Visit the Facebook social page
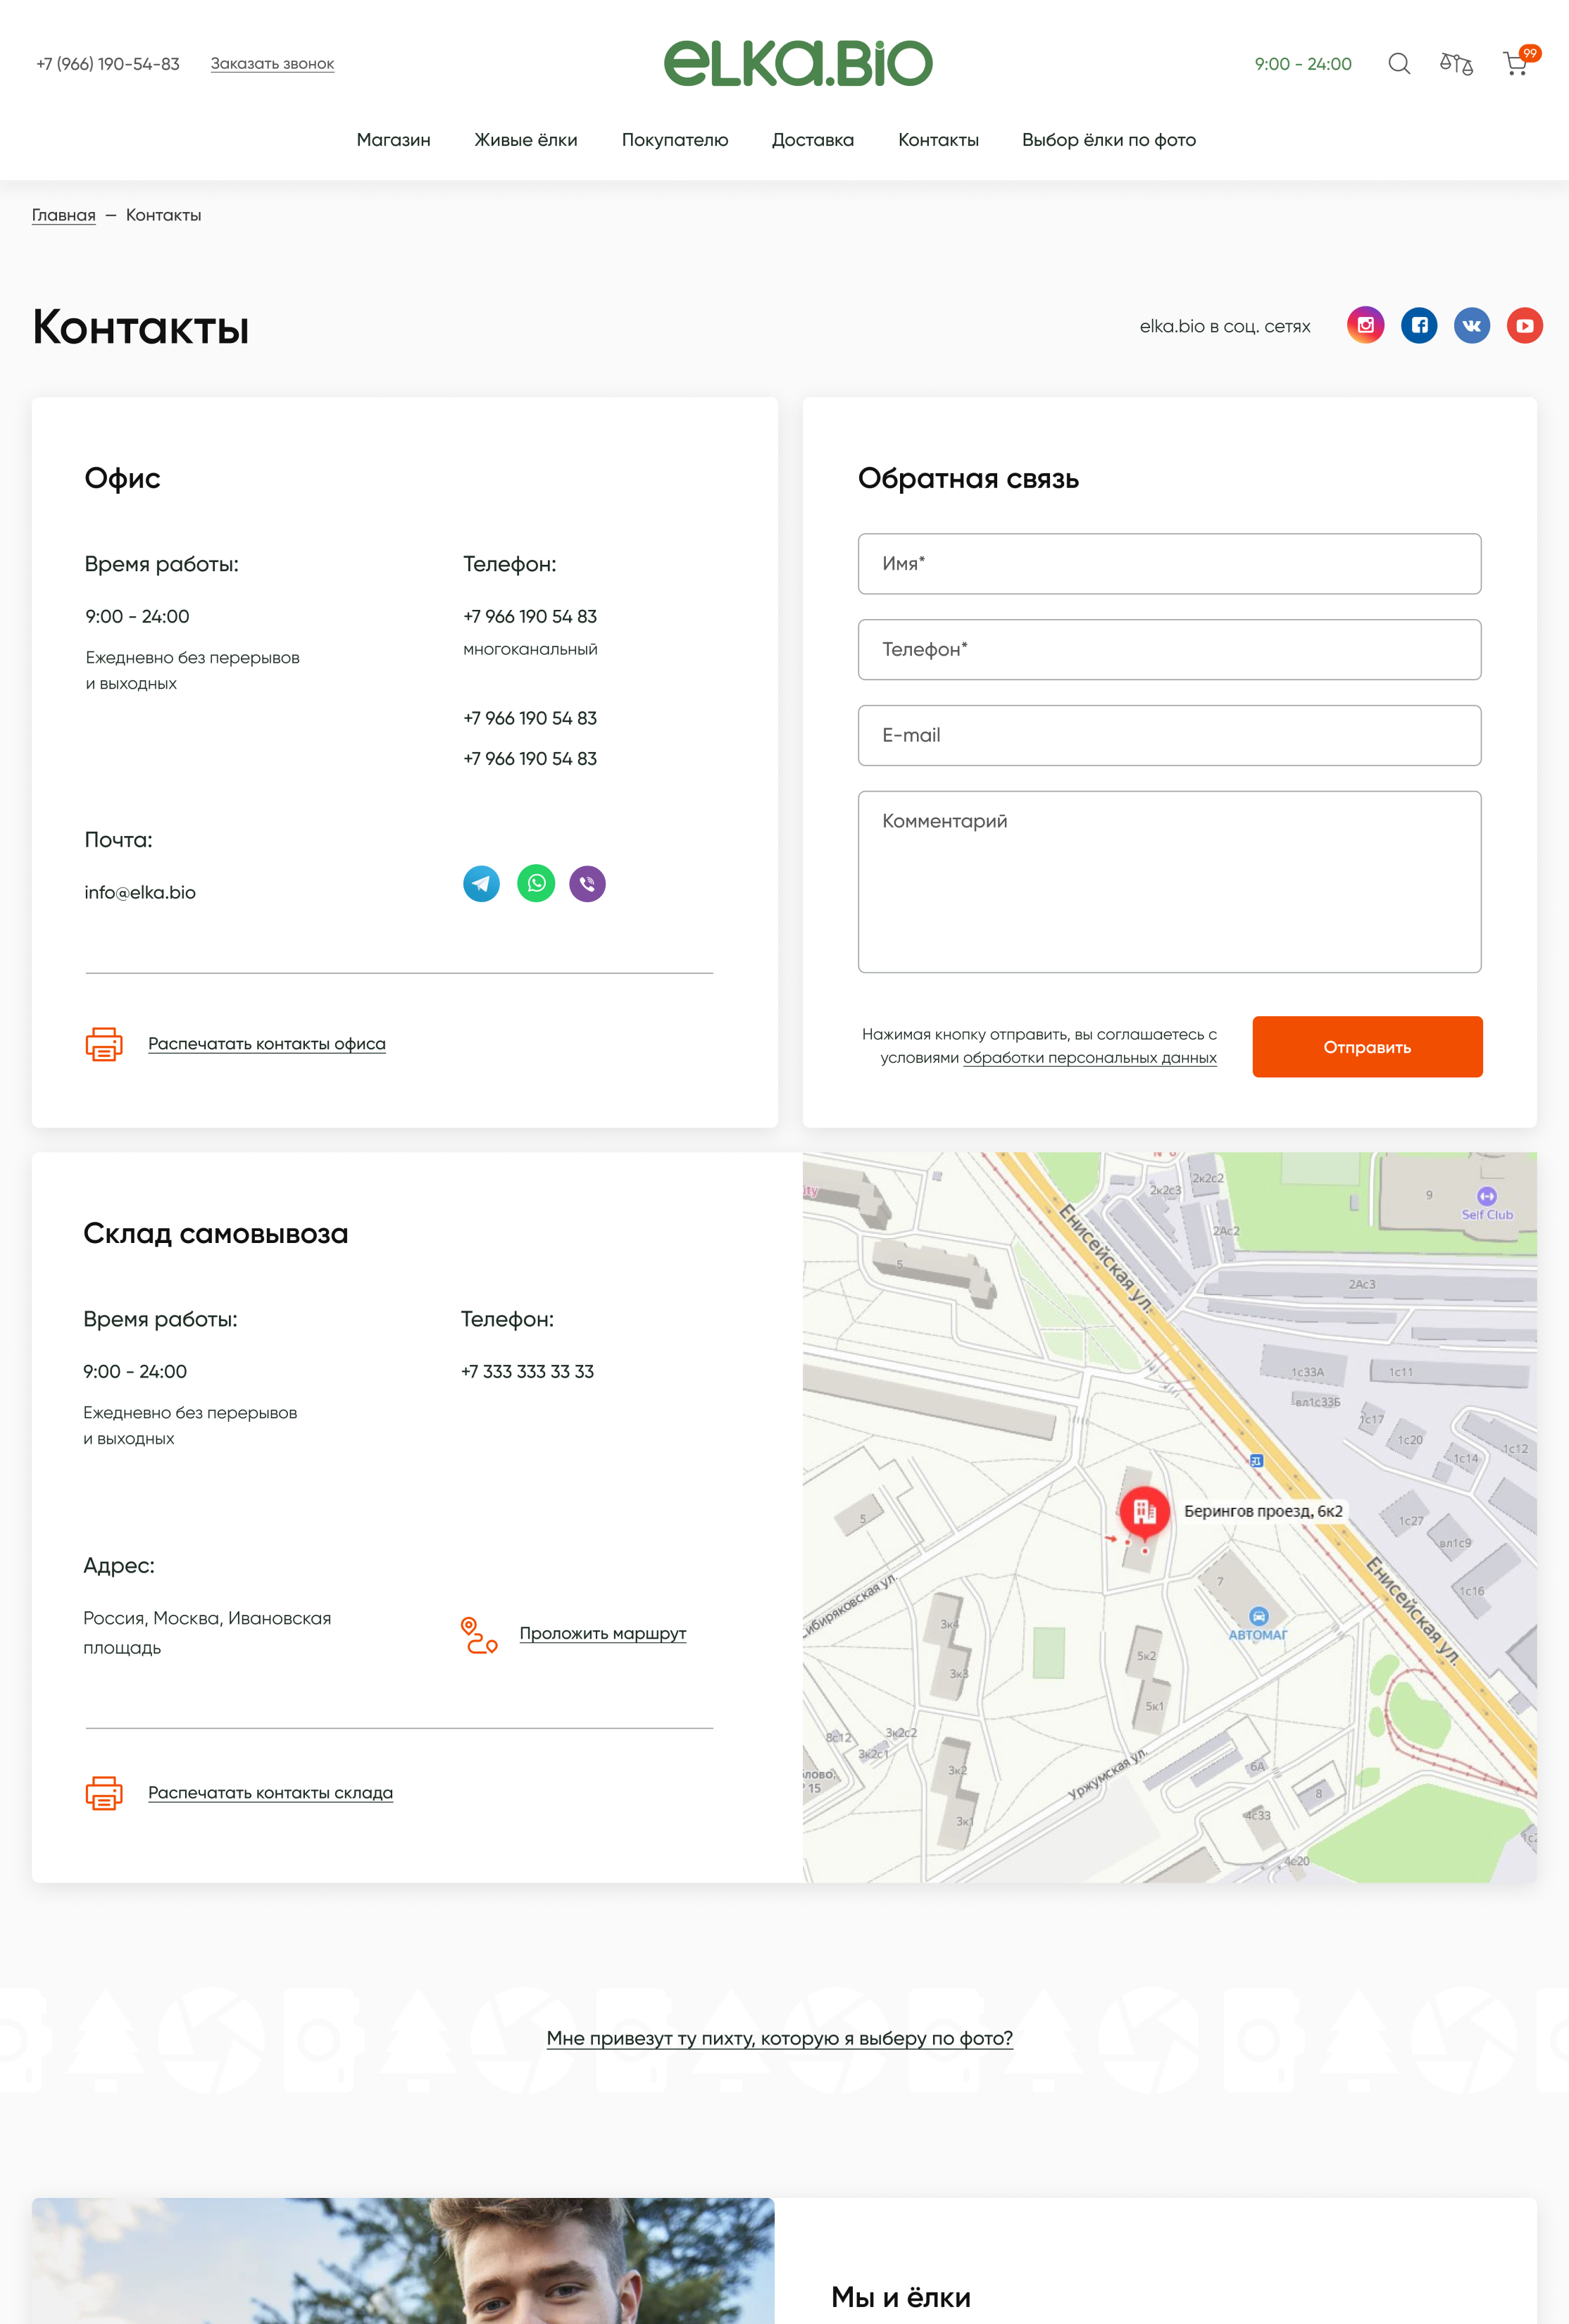Viewport: 1569px width, 2324px height. 1419,325
